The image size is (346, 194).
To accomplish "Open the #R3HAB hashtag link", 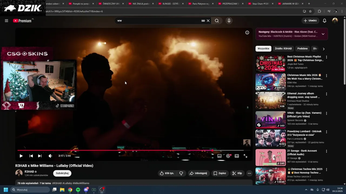I will 57,183.
